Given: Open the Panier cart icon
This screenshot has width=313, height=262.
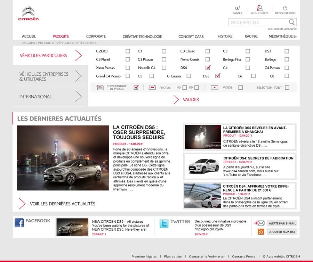Looking at the screenshot, I should [237, 8].
